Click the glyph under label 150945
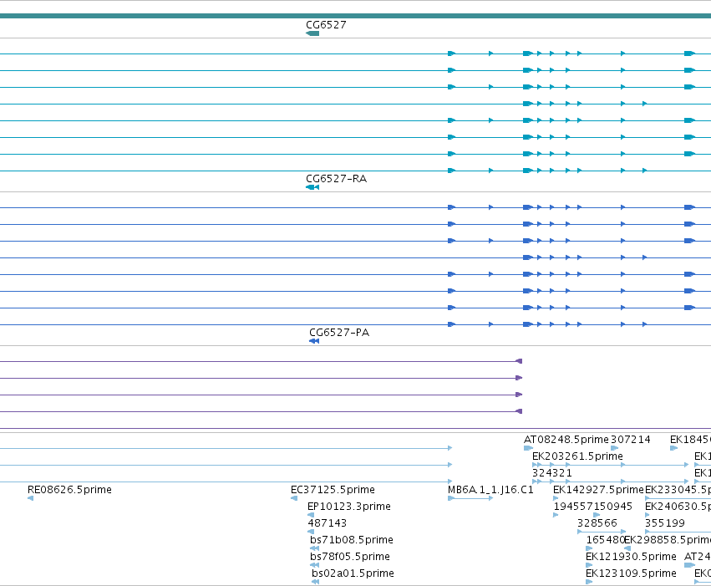 click(597, 515)
